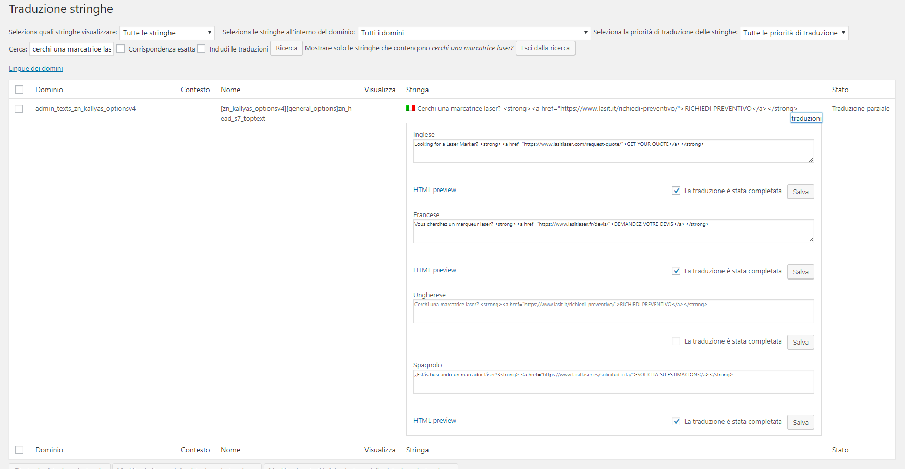Open translation priority dropdown
This screenshot has width=905, height=469.
pos(793,33)
